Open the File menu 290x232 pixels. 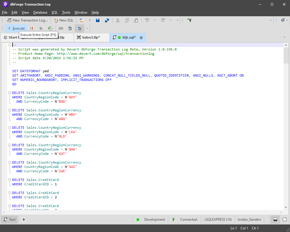click(5, 12)
